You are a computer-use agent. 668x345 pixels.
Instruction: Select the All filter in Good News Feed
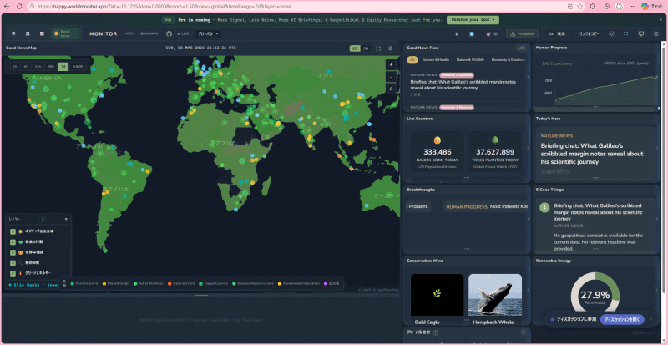point(412,60)
